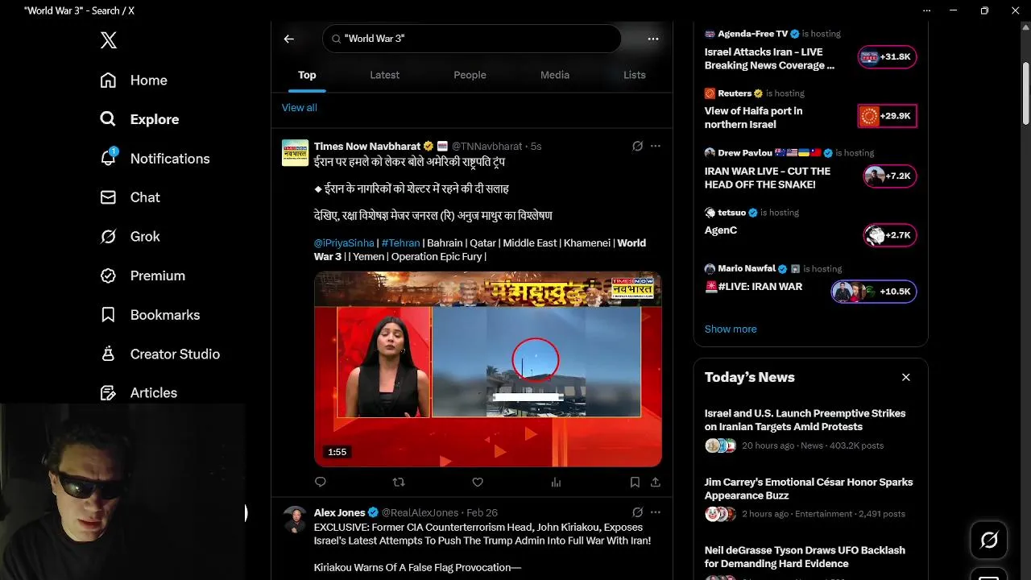Click Grok icon on Alex Jones post
The width and height of the screenshot is (1031, 580).
pyautogui.click(x=637, y=512)
